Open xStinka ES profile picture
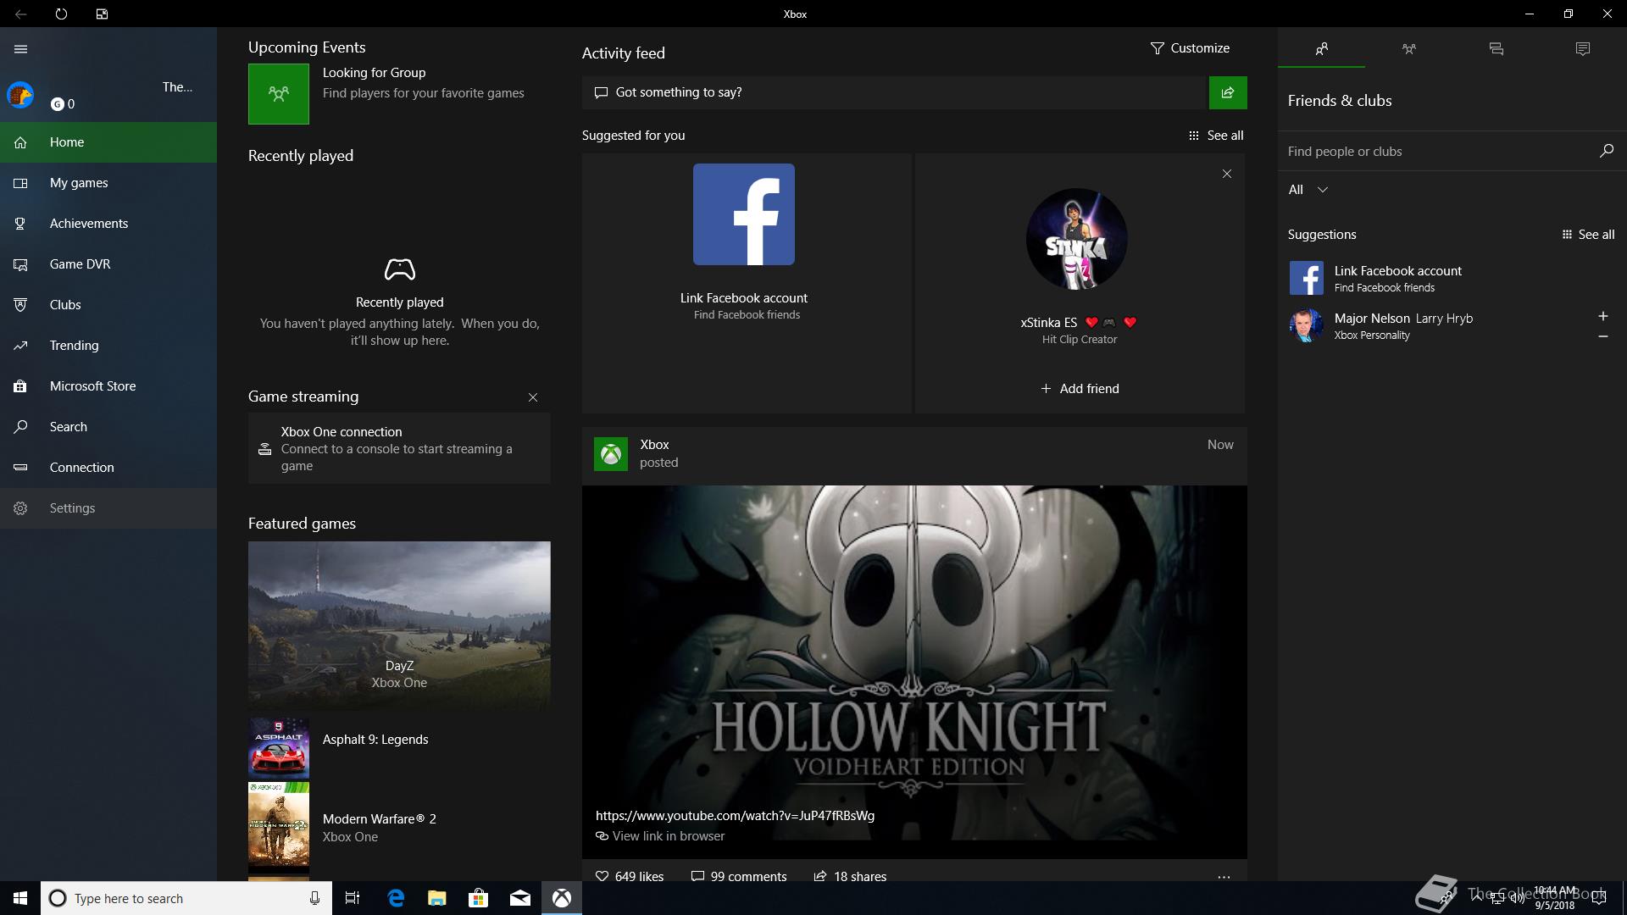 coord(1077,239)
